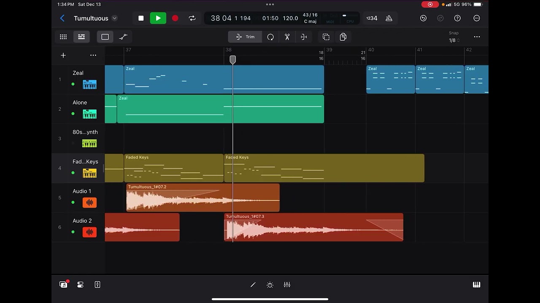The width and height of the screenshot is (540, 303).
Task: Add a new track with plus
Action: tap(63, 55)
